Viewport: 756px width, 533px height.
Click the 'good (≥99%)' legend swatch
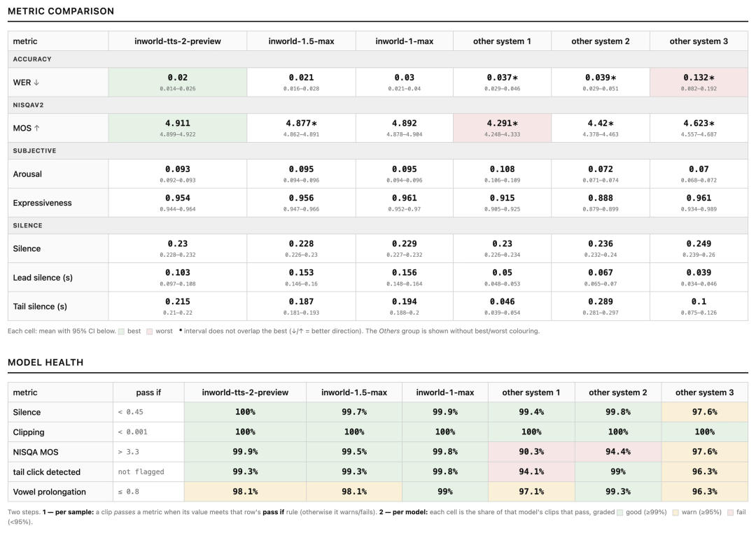click(620, 512)
